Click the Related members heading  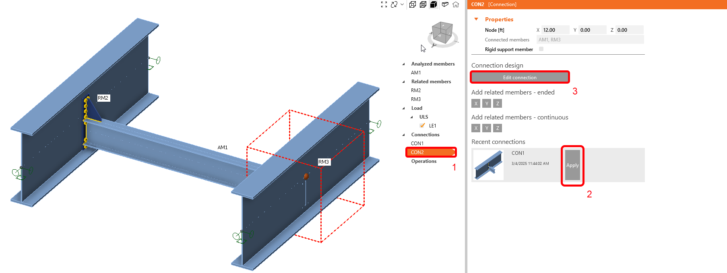point(431,82)
